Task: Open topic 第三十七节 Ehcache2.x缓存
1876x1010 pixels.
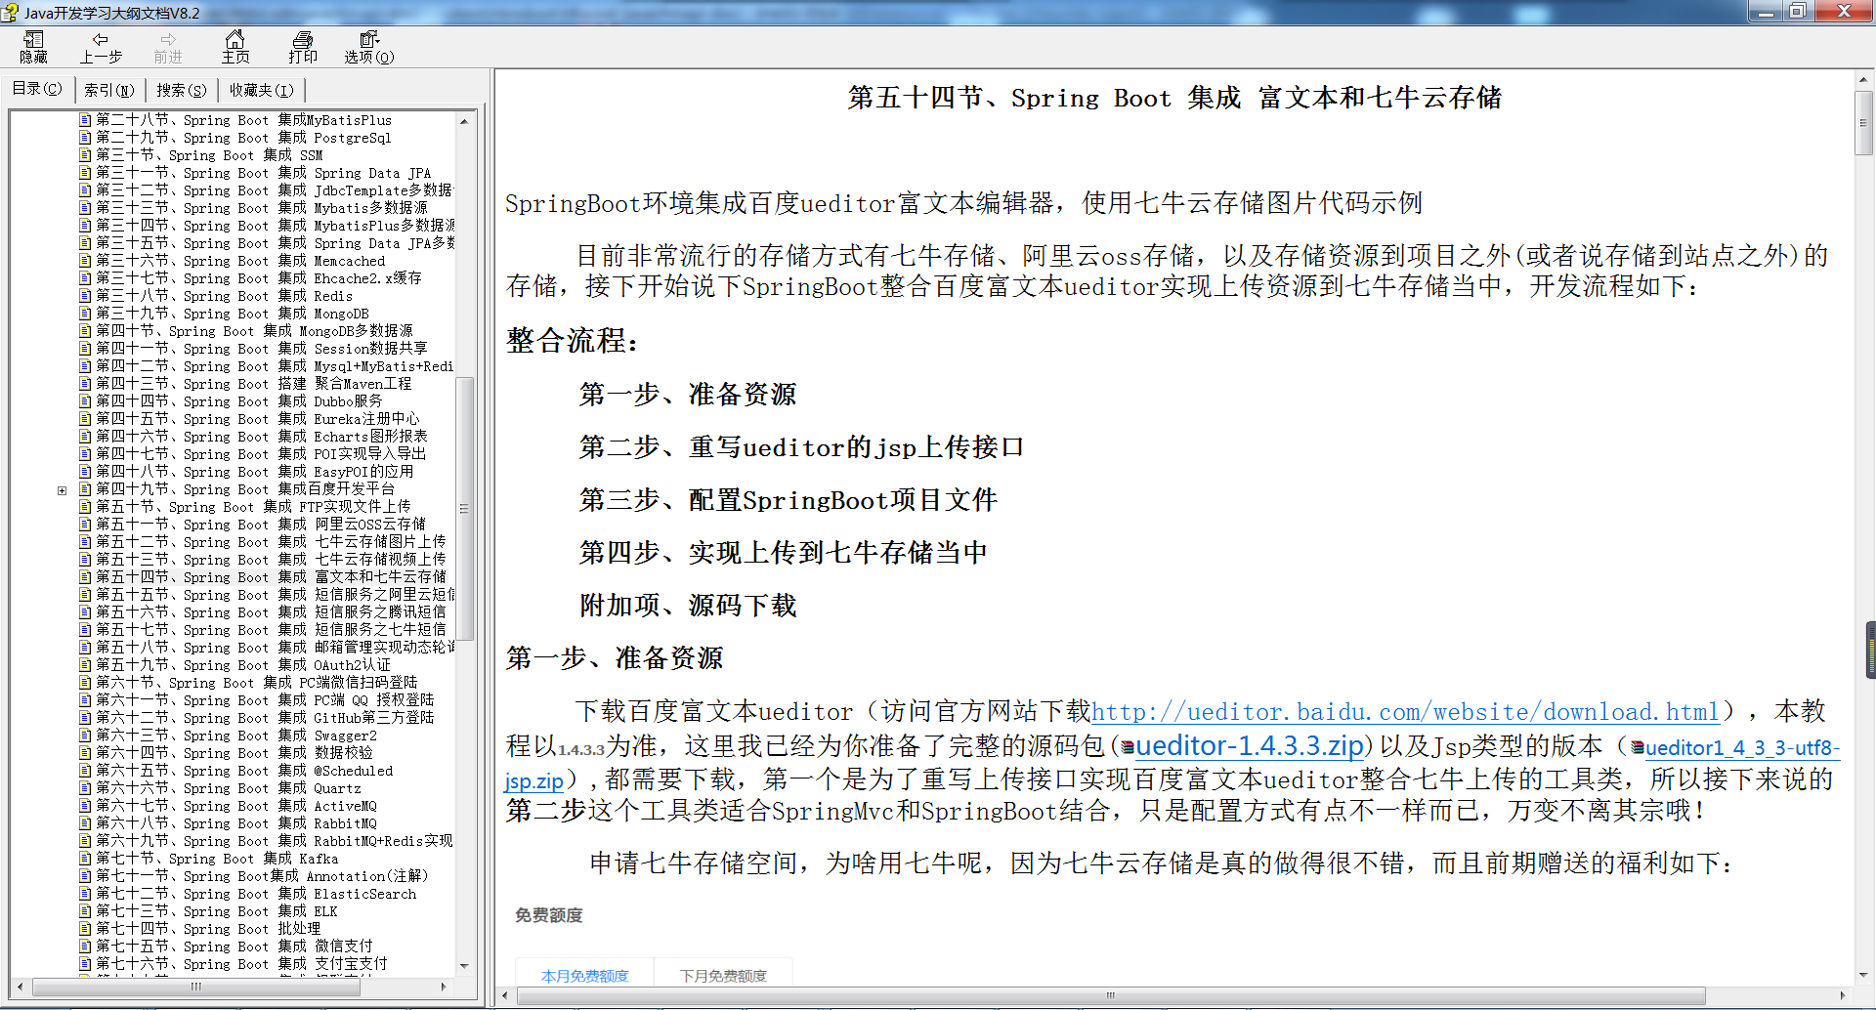Action: pos(259,278)
